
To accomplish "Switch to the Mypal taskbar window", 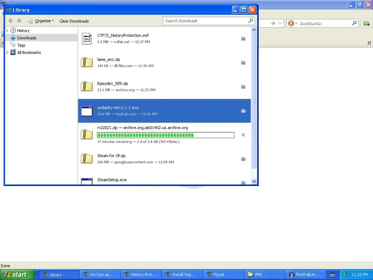I will [223, 275].
